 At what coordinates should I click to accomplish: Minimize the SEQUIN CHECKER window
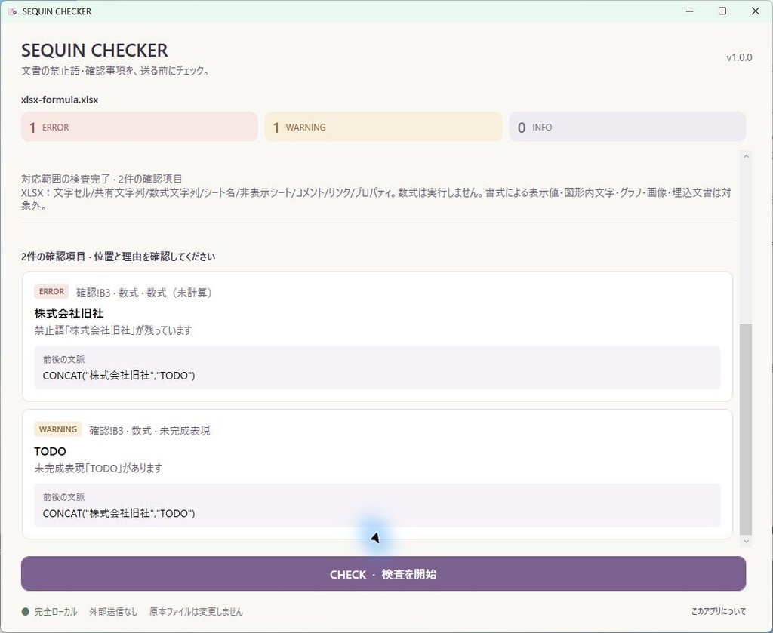click(690, 11)
